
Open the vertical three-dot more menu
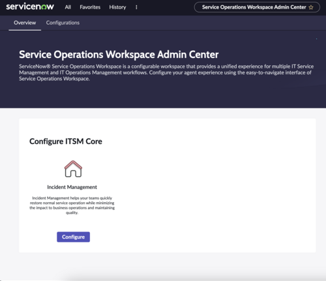click(136, 7)
